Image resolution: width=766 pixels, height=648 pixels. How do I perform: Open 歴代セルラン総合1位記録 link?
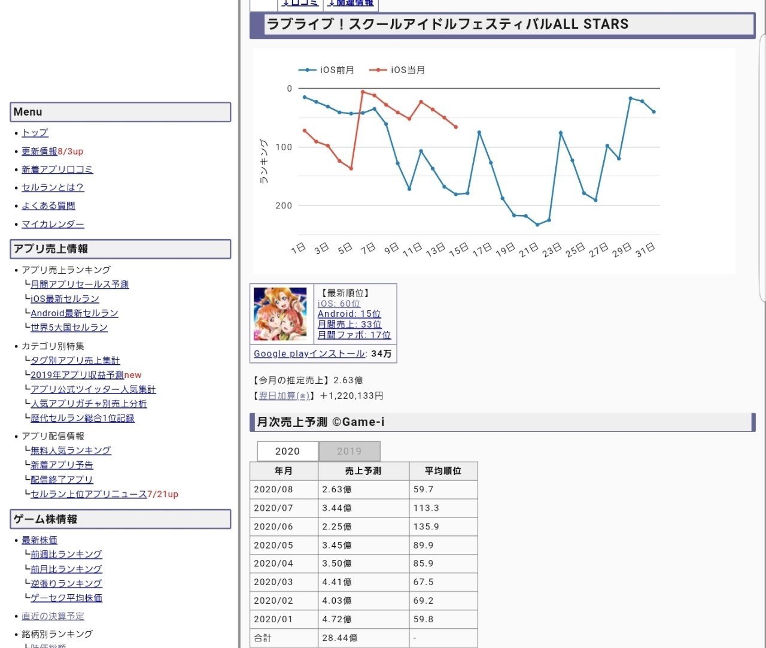click(x=83, y=418)
